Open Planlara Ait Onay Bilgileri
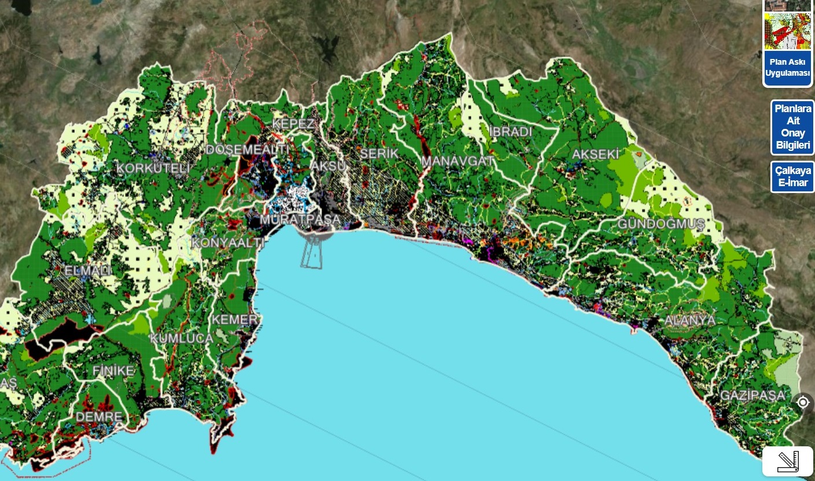The height and width of the screenshot is (481, 815). (x=792, y=127)
